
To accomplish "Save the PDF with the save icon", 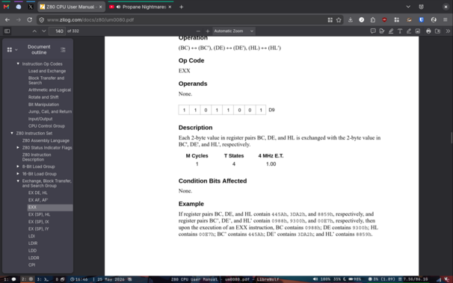I will (438, 31).
